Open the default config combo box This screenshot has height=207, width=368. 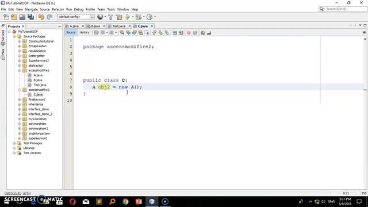[x=75, y=17]
